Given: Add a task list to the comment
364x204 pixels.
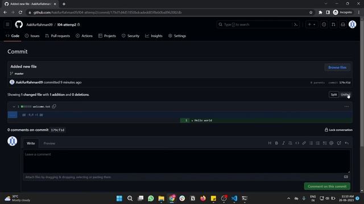Looking at the screenshot, I should coord(325,143).
